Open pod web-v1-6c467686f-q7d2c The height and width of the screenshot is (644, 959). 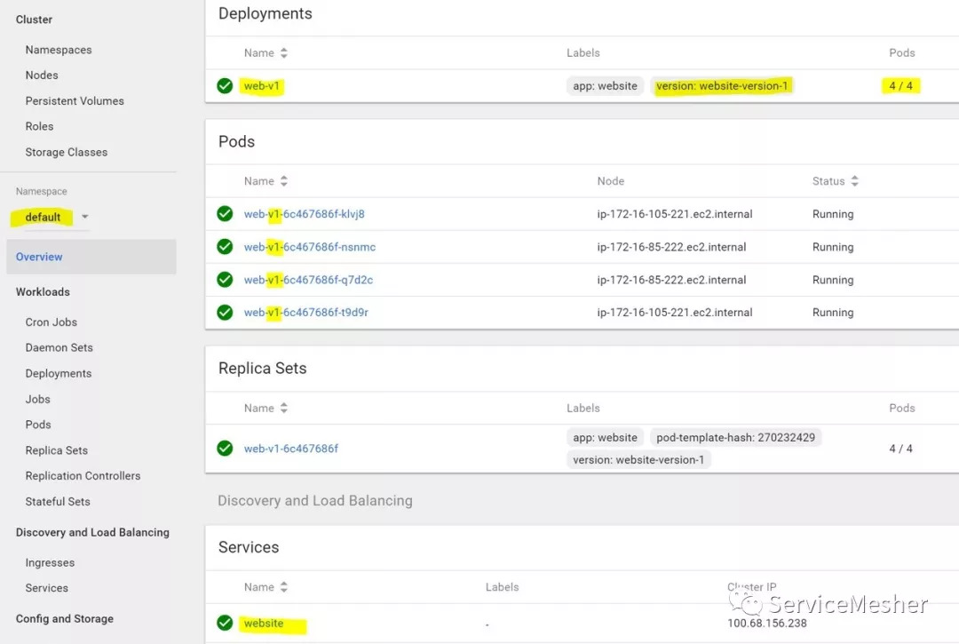pyautogui.click(x=308, y=280)
